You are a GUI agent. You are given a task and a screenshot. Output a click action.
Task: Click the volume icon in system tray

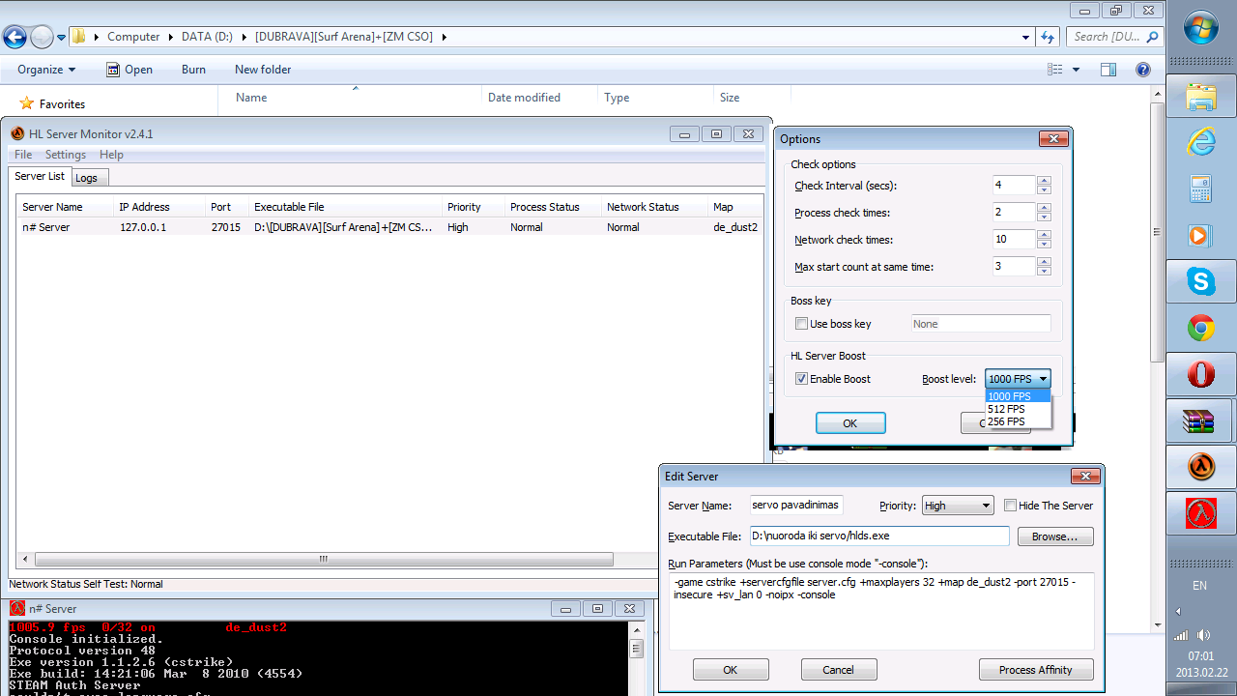pyautogui.click(x=1204, y=635)
